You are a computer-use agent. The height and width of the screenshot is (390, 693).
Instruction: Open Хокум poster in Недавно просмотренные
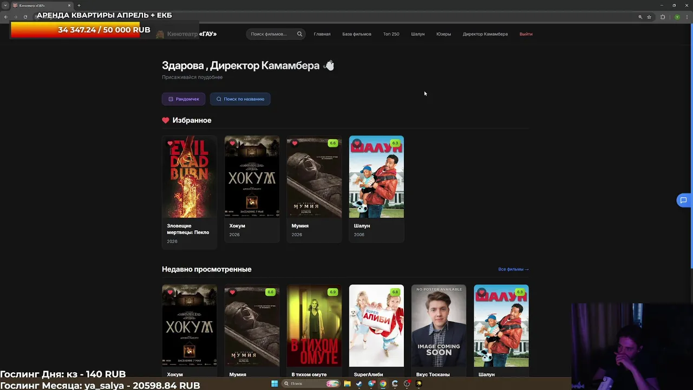[189, 326]
